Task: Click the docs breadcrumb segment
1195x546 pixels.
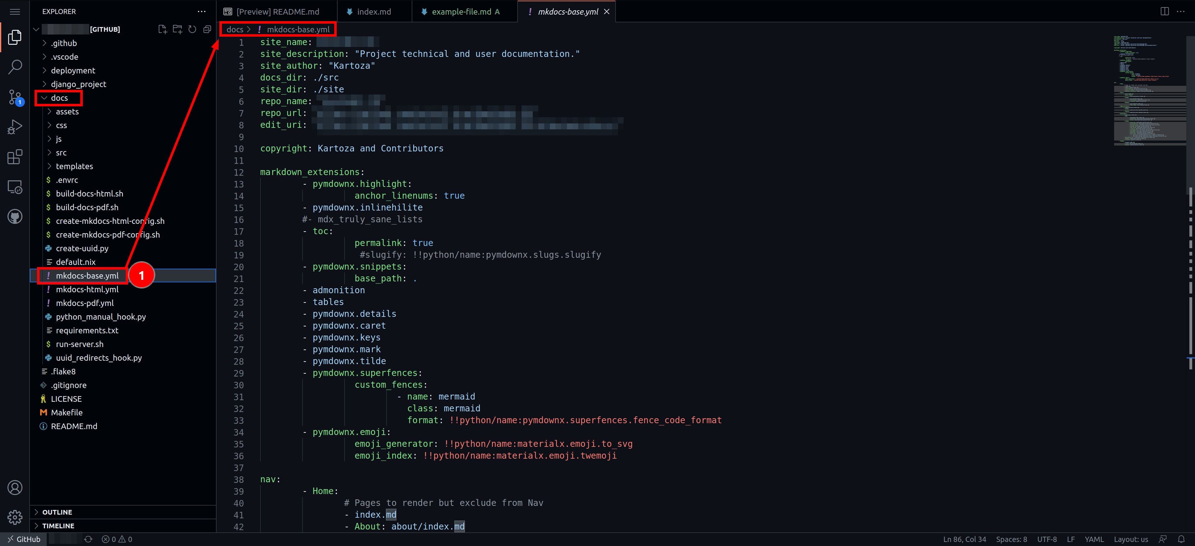Action: point(235,29)
